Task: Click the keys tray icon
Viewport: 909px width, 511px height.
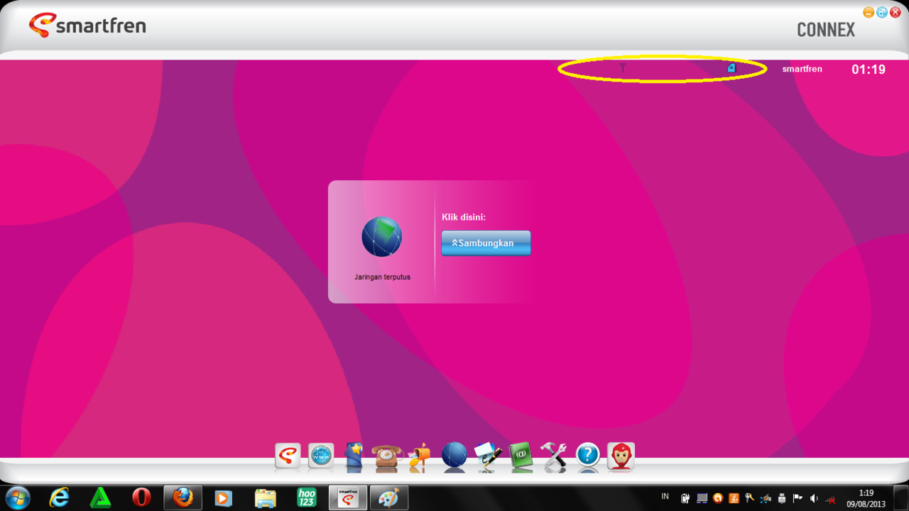Action: click(749, 498)
